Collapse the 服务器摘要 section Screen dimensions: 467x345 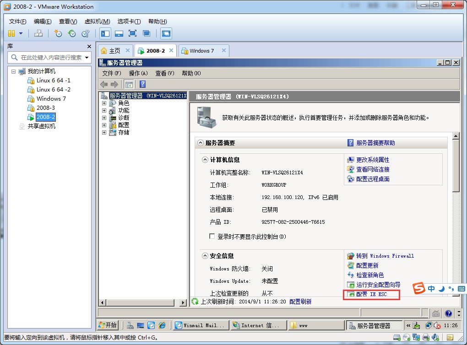(201, 143)
